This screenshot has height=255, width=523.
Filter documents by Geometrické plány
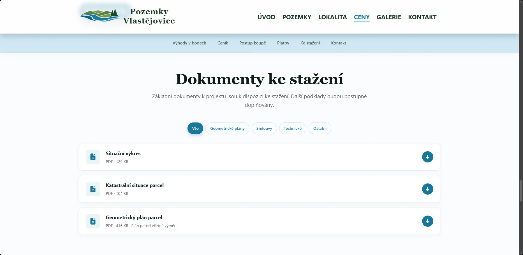[227, 128]
